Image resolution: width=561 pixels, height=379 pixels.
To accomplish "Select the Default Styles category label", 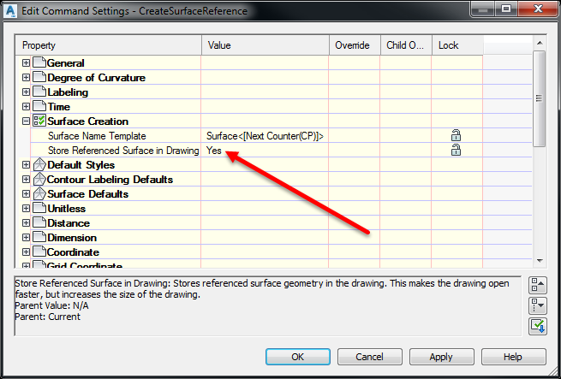I will point(81,165).
